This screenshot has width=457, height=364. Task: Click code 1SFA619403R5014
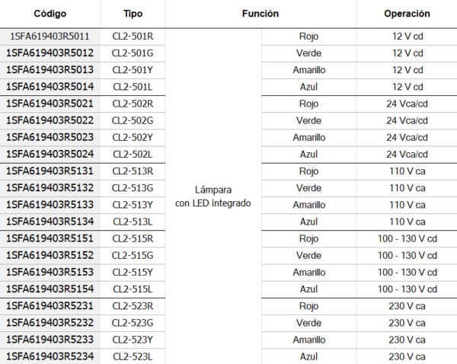(x=50, y=87)
